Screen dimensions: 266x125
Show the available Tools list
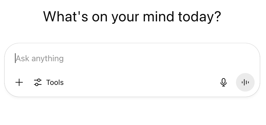pos(49,83)
